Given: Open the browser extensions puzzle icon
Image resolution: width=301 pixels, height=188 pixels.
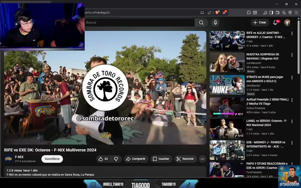Looking at the screenshot, I should (x=249, y=13).
